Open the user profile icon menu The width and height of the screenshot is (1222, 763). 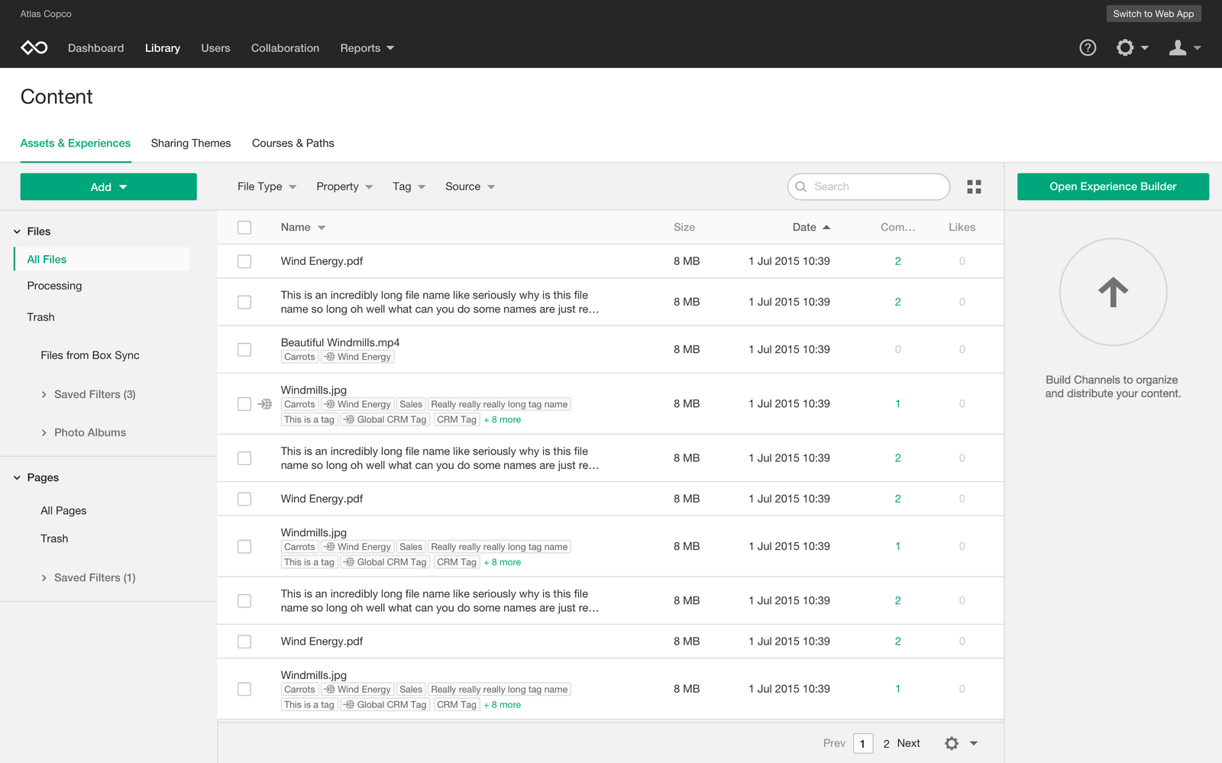pos(1178,48)
